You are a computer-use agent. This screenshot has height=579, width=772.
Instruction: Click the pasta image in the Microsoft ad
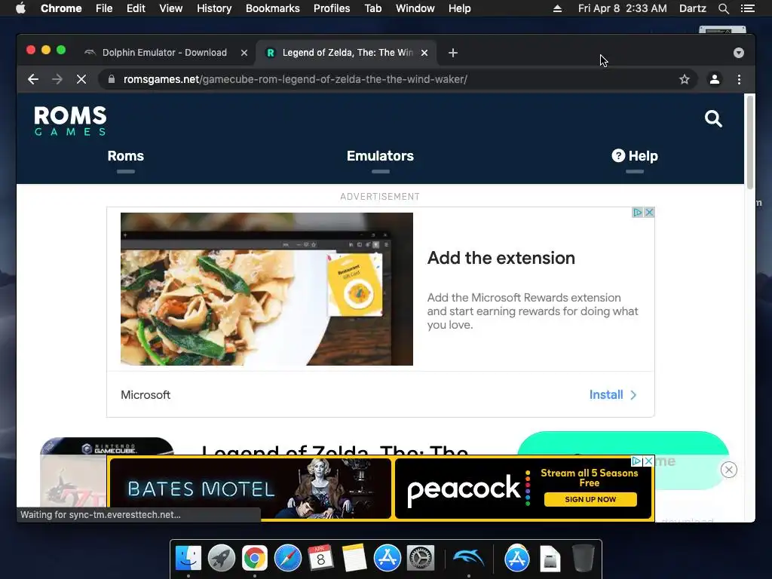(x=267, y=289)
